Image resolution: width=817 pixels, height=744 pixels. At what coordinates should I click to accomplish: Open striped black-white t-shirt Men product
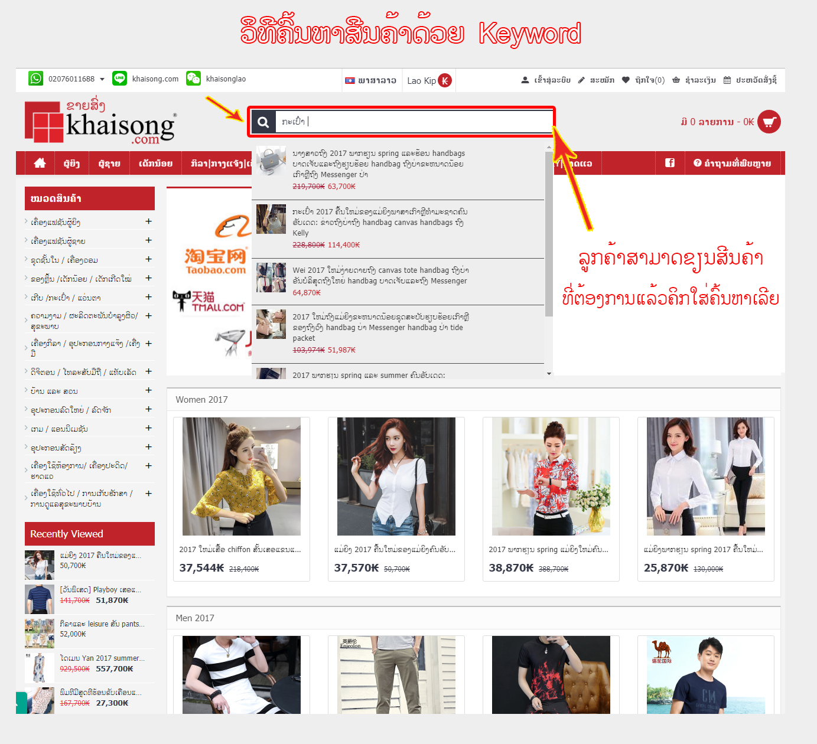[242, 675]
